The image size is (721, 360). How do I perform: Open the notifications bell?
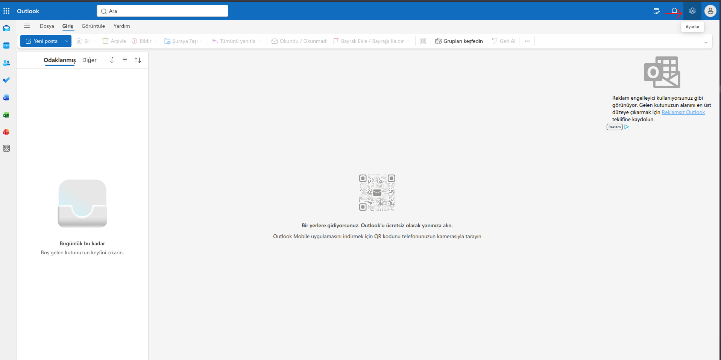click(x=674, y=11)
